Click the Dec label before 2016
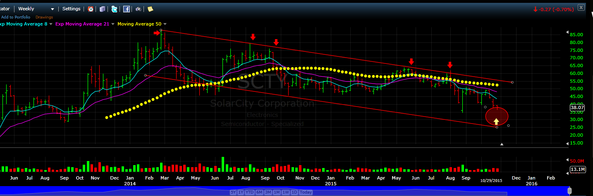The width and height of the screenshot is (593, 196). pyautogui.click(x=516, y=178)
